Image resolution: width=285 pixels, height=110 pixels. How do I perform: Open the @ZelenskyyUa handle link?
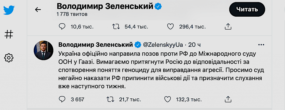163,45
